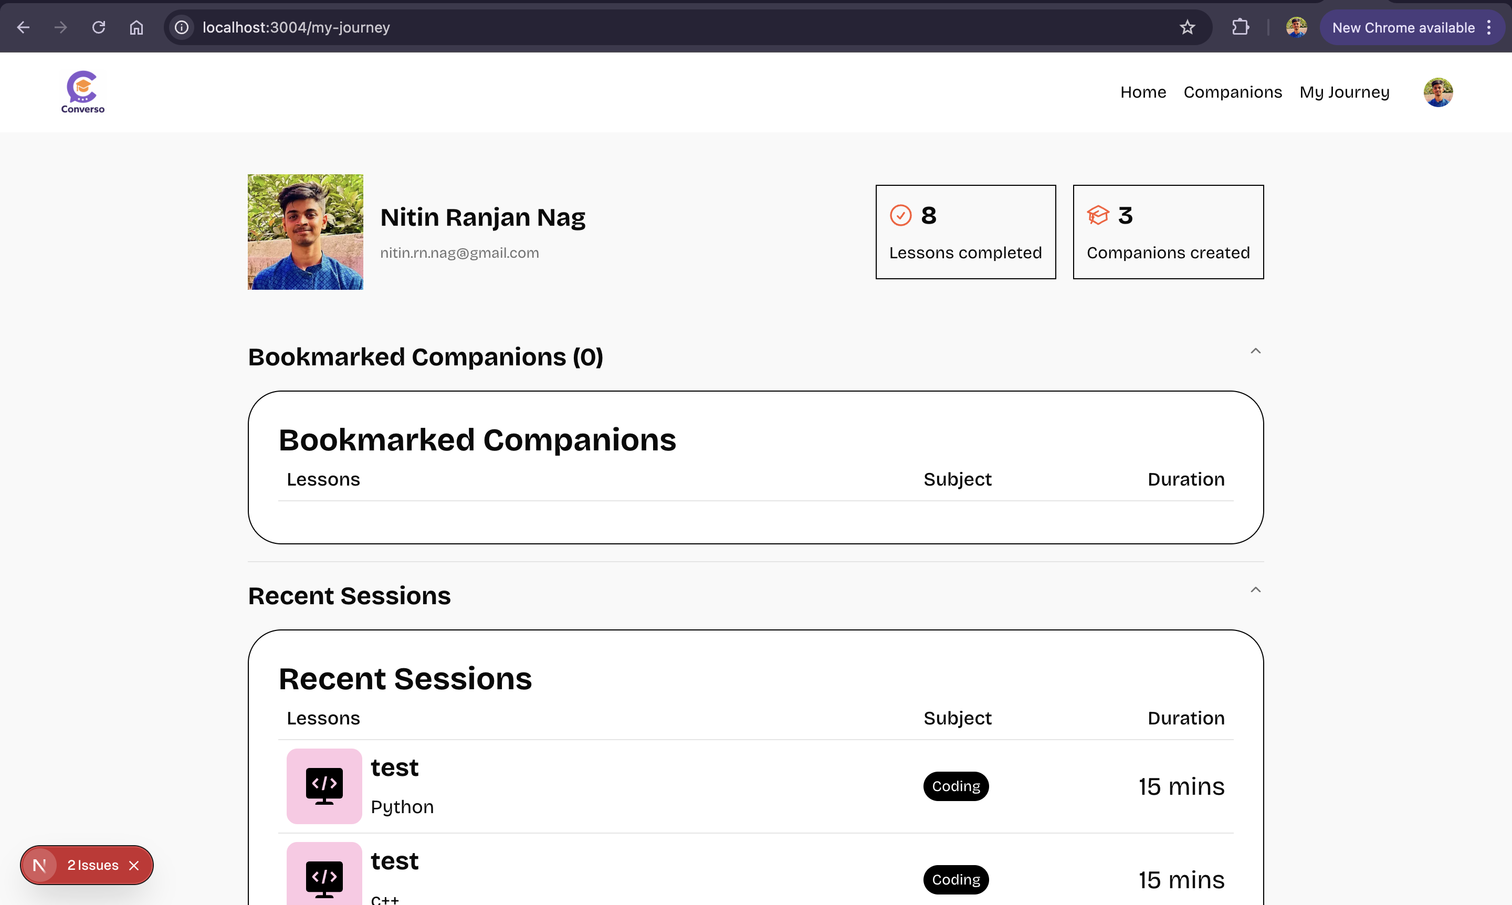Viewport: 1512px width, 905px height.
Task: Reload the page with refresh icon
Action: (98, 27)
